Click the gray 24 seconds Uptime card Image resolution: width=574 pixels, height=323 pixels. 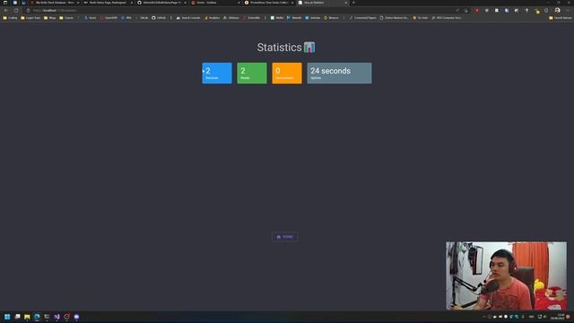pos(339,73)
